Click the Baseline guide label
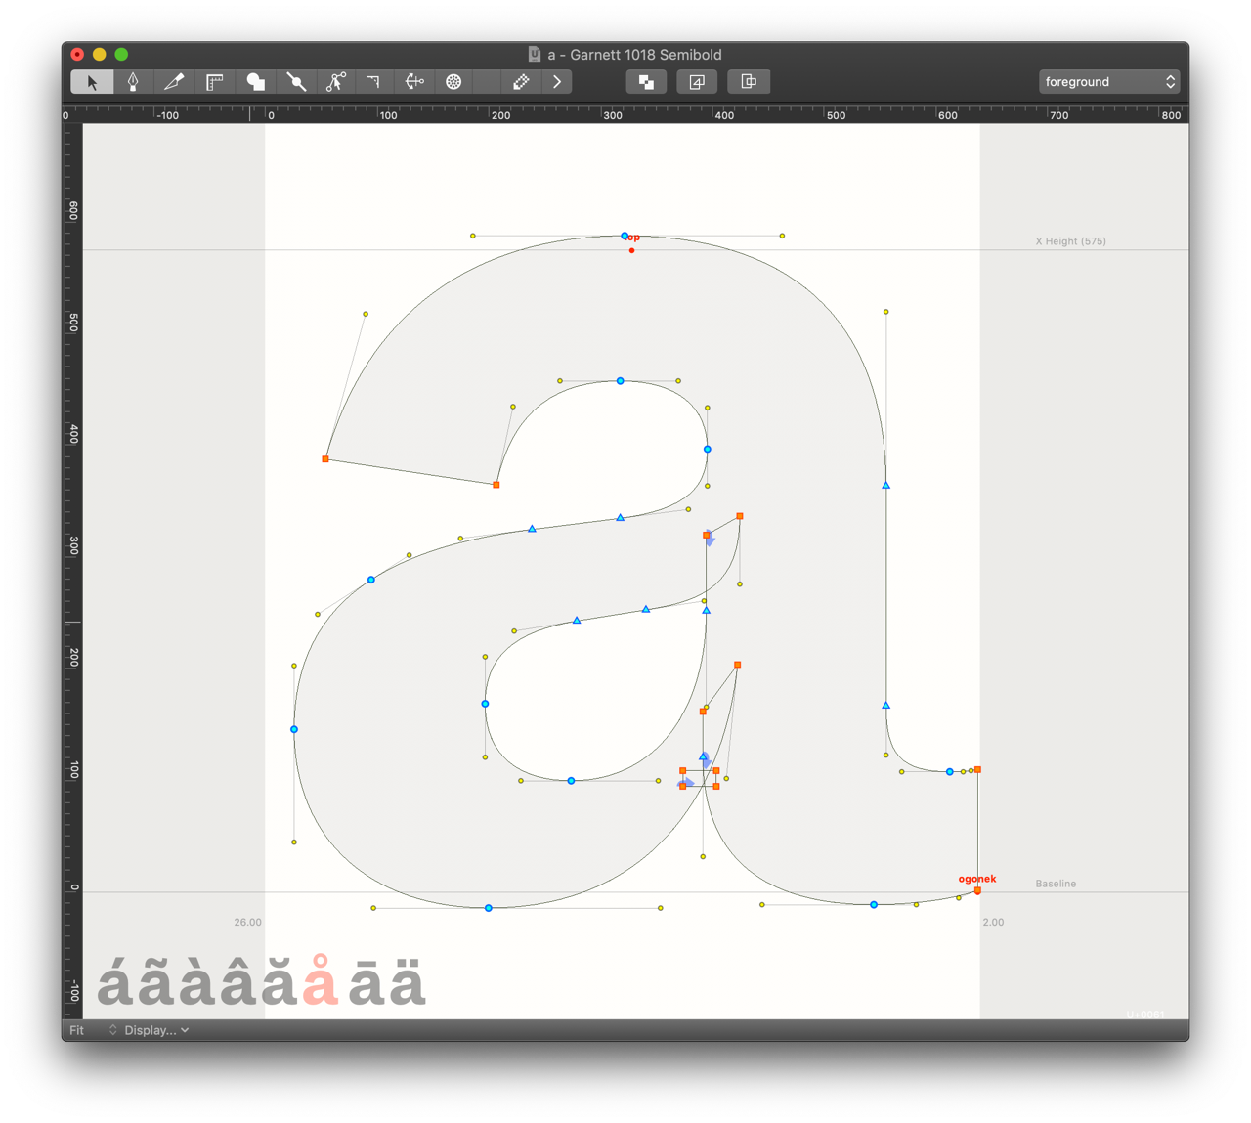 pyautogui.click(x=1056, y=884)
